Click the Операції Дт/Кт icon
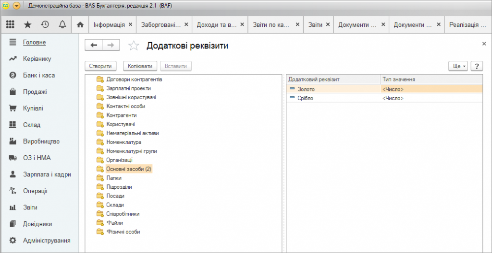Viewport: 492px width, 253px height. pos(12,191)
